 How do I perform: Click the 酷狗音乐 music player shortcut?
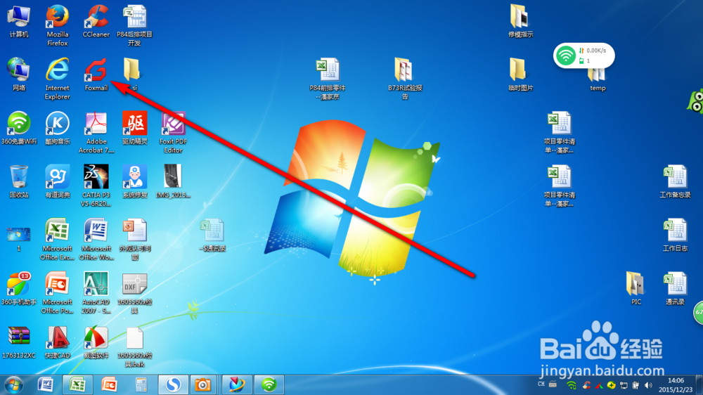(58, 128)
